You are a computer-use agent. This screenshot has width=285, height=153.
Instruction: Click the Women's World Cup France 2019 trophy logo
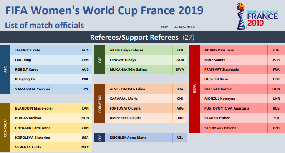point(257,16)
